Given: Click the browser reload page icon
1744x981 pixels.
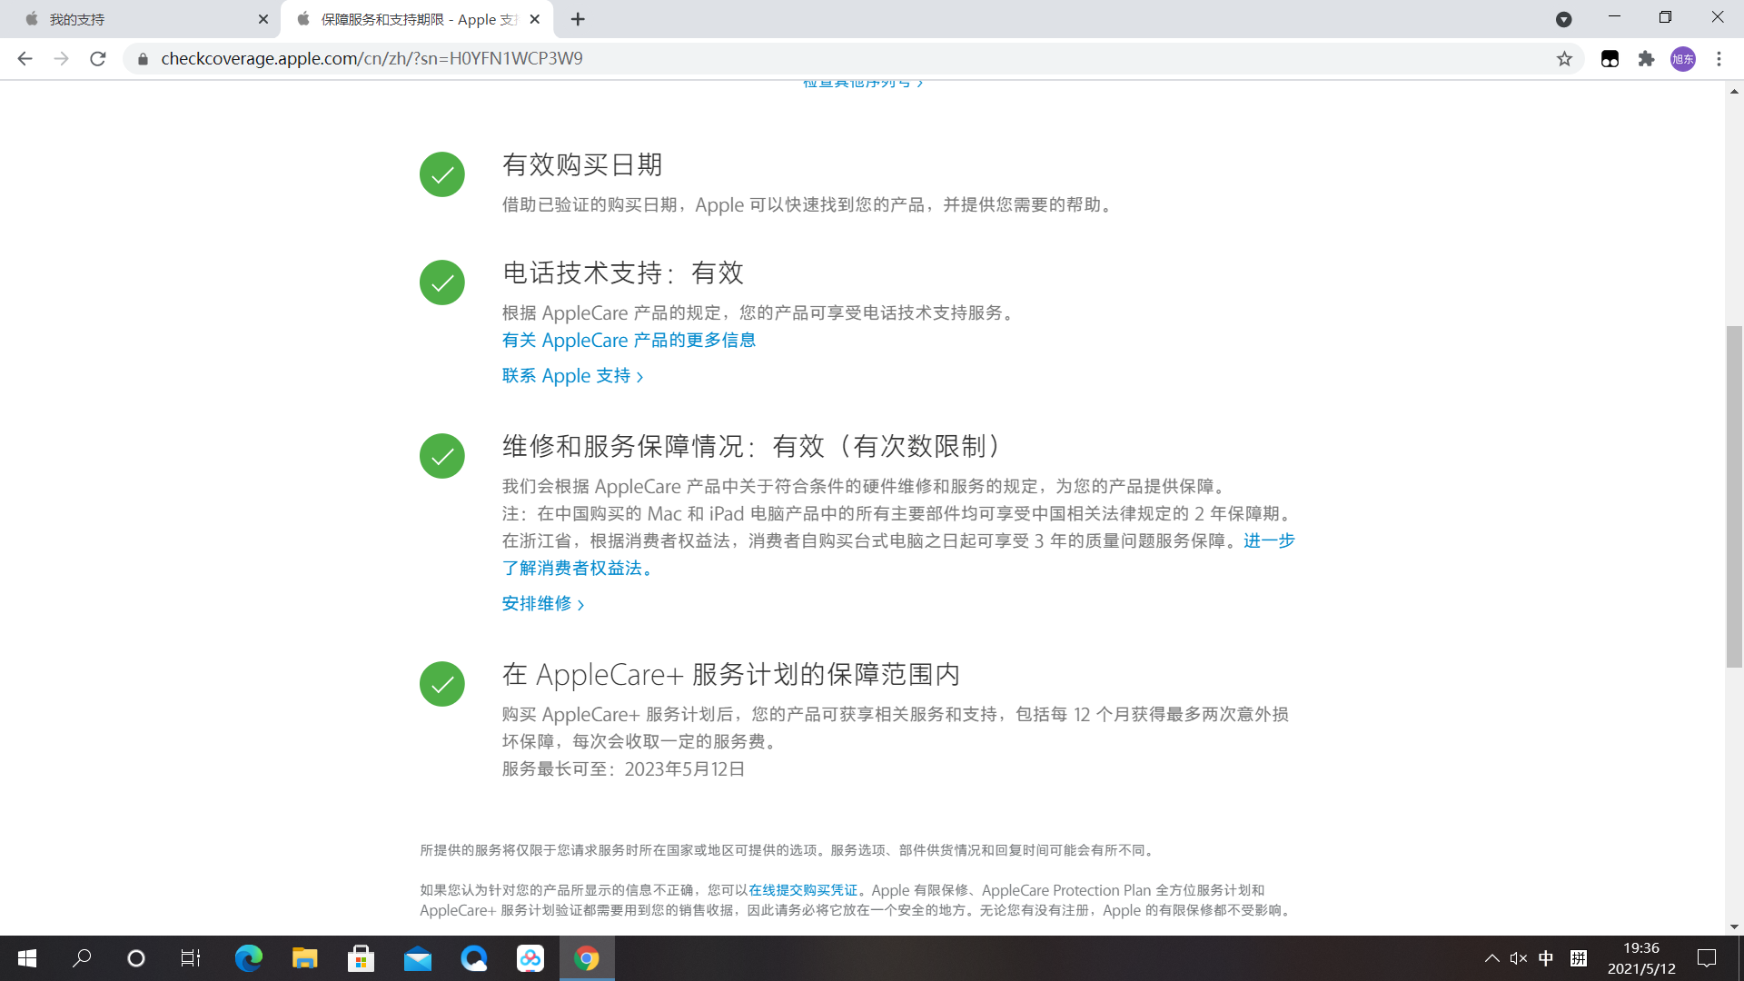Looking at the screenshot, I should (x=98, y=59).
